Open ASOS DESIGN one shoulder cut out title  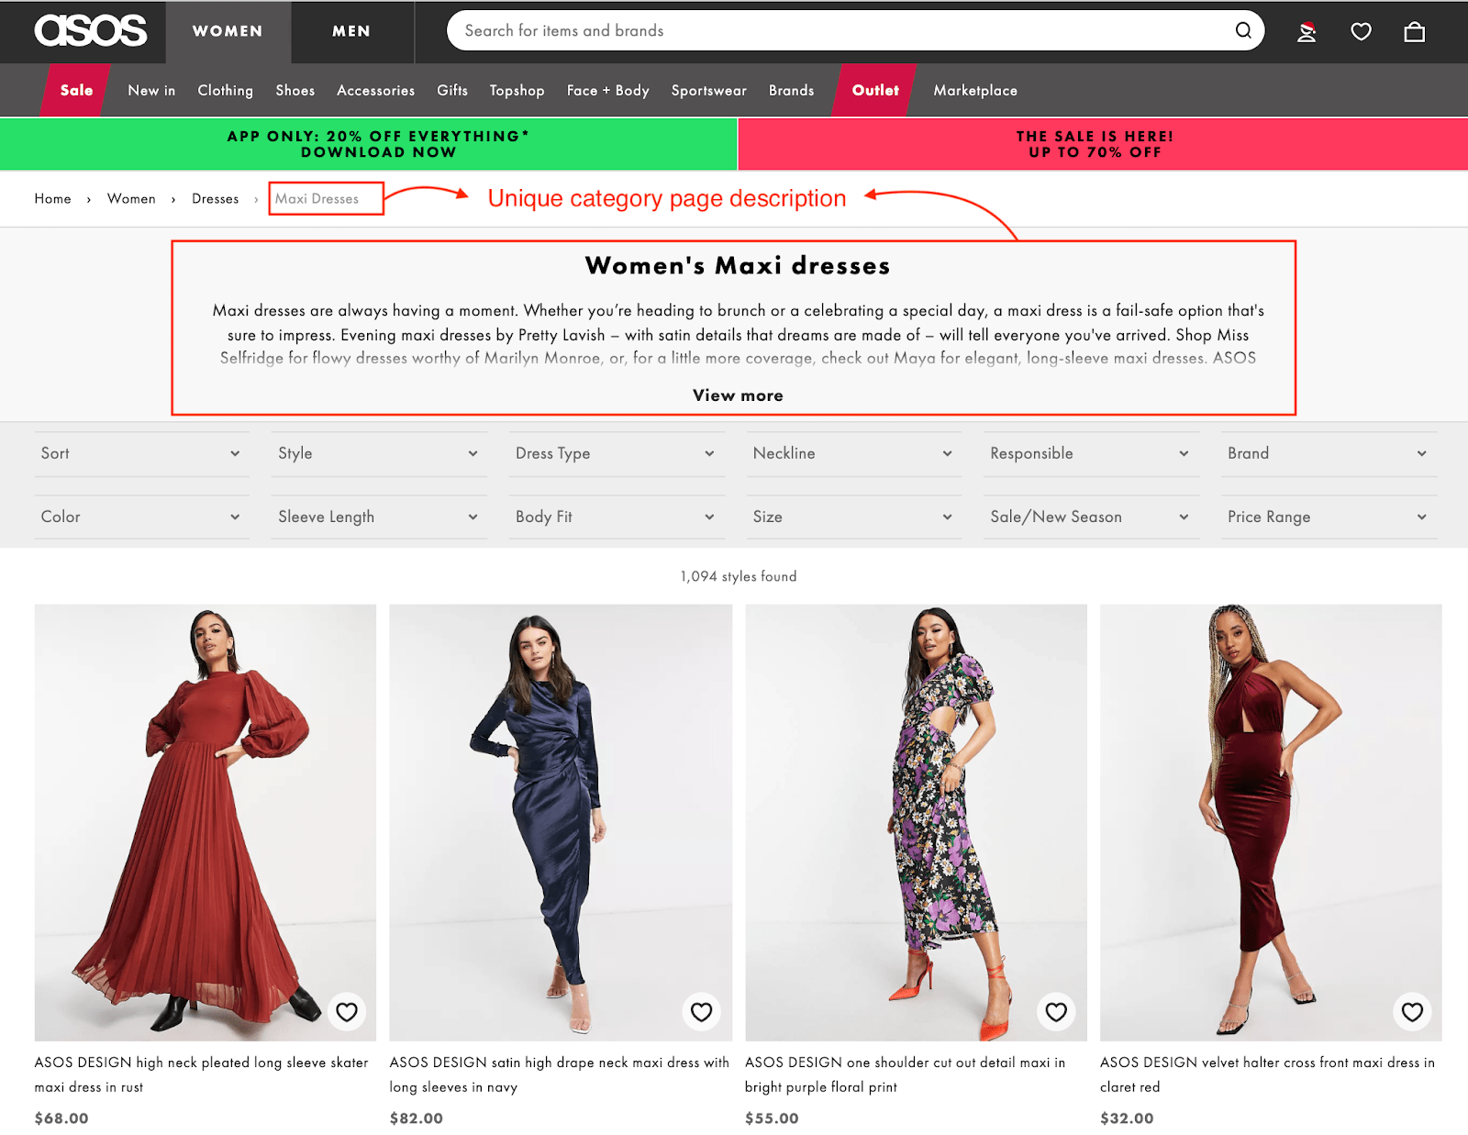coord(905,1074)
